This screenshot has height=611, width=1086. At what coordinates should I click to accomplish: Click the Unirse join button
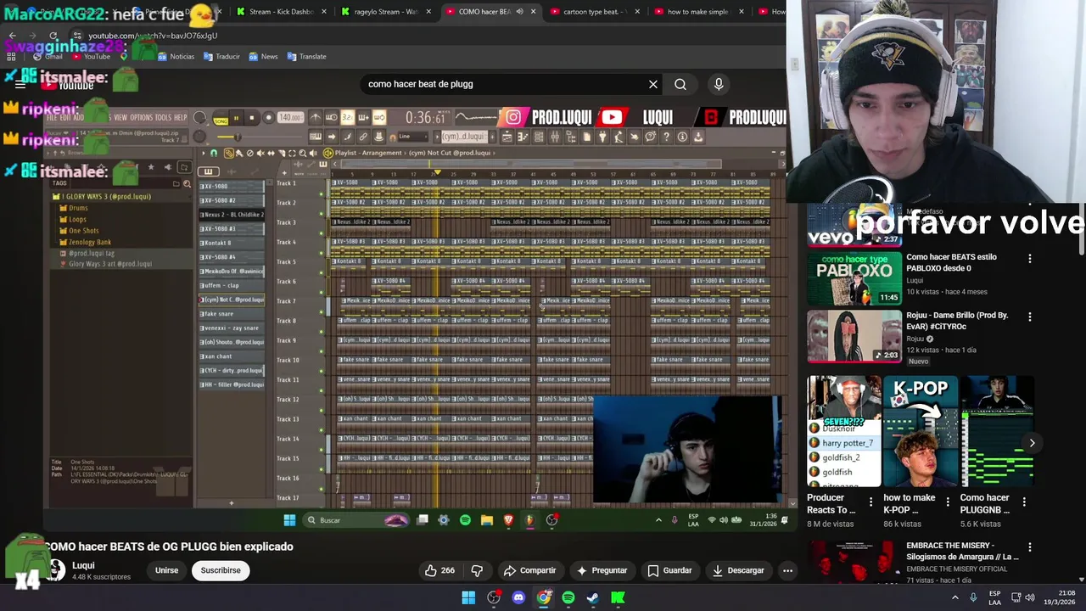(166, 570)
